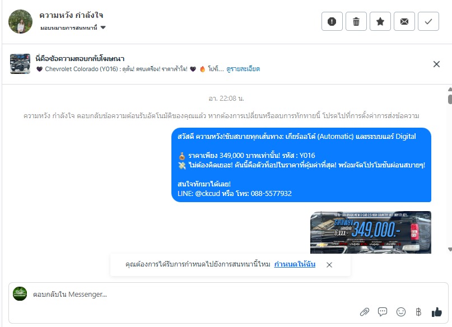
Task: Click the Baht payment request icon
Action: (x=418, y=312)
